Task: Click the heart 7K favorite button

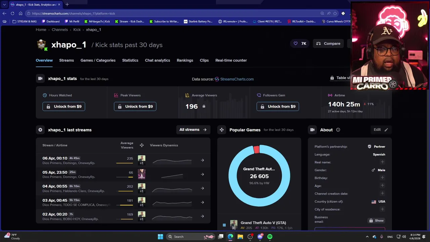Action: [300, 43]
